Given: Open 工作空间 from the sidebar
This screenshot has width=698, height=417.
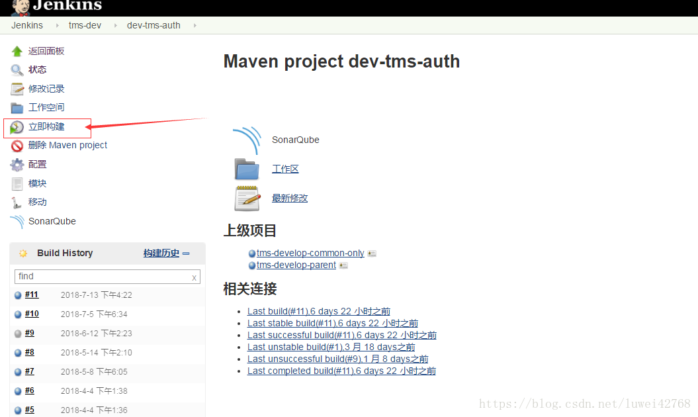Looking at the screenshot, I should (x=46, y=108).
